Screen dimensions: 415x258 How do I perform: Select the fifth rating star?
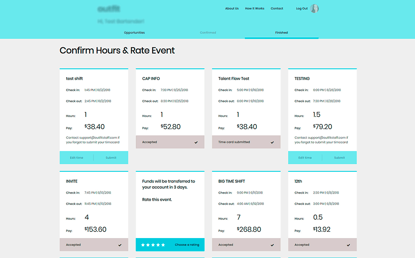pos(163,245)
